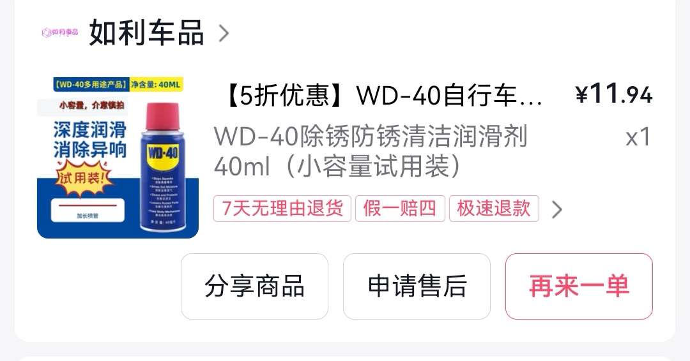Screen dimensions: 690x361
Task: Expand the service tags chevron arrow
Action: pos(556,209)
